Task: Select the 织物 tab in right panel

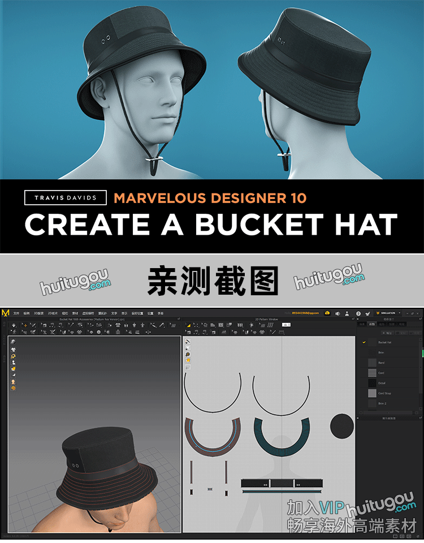Action: click(x=372, y=324)
